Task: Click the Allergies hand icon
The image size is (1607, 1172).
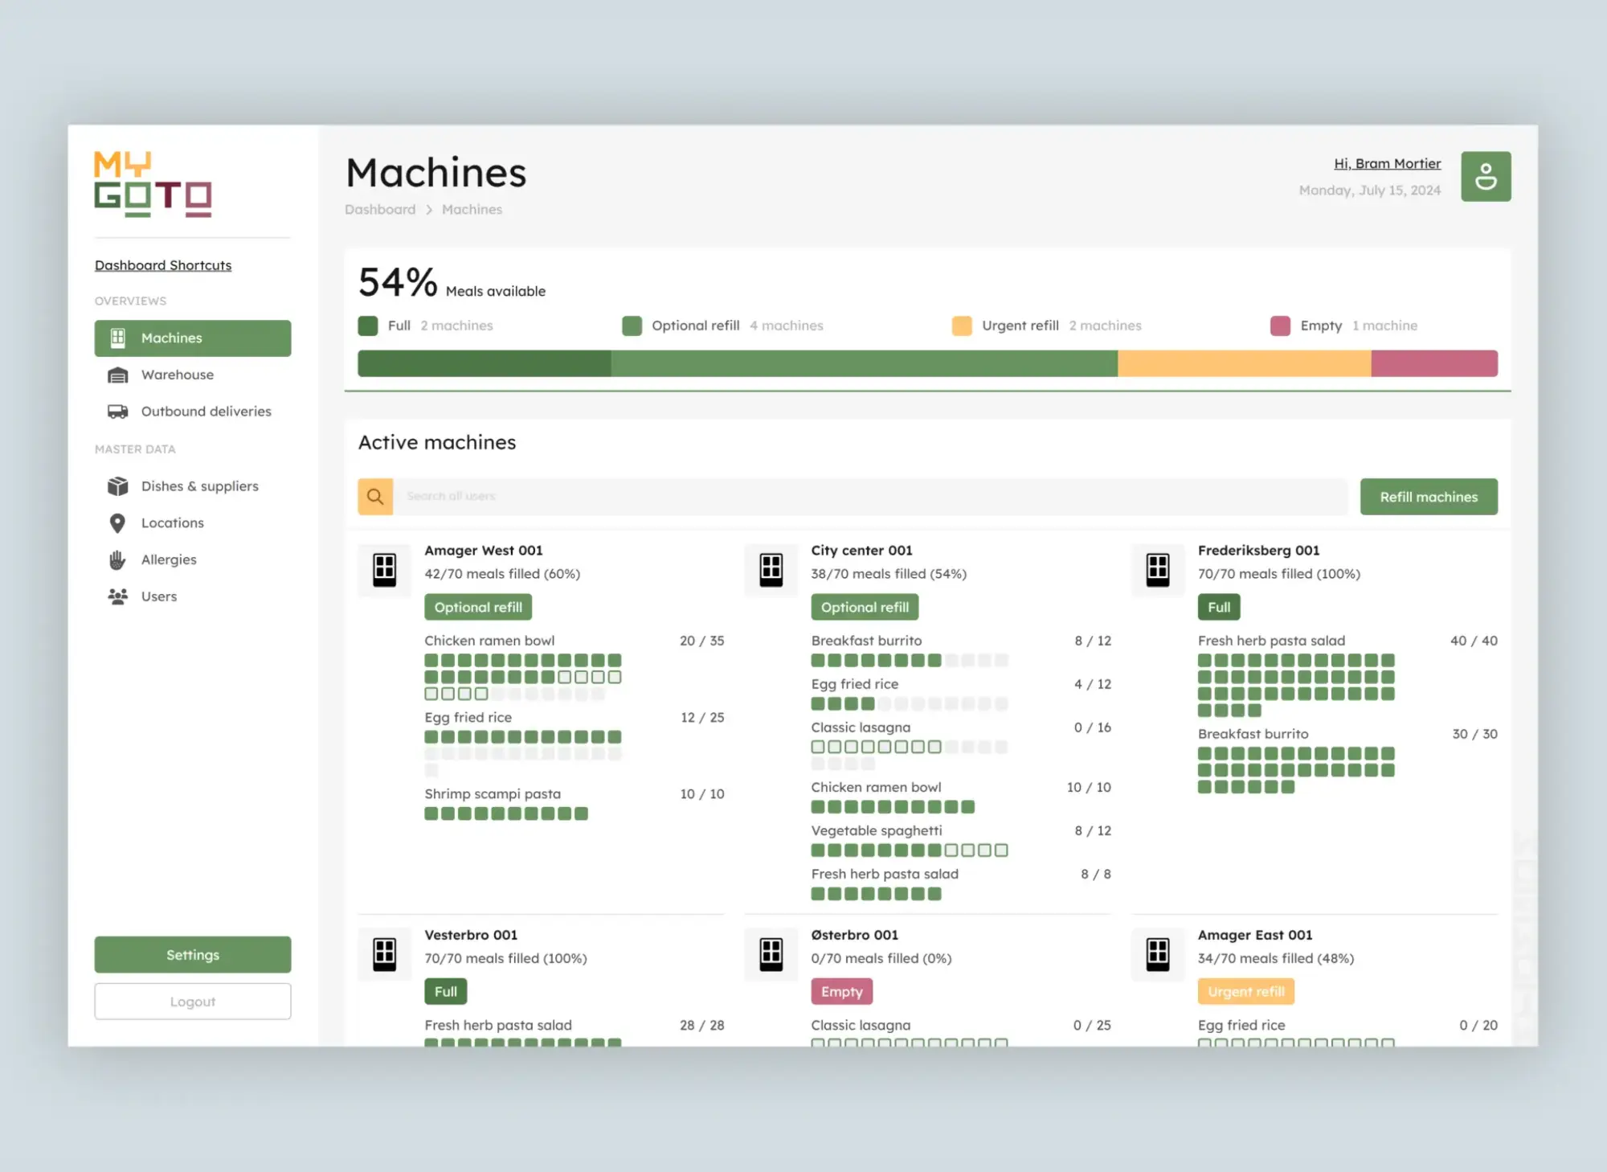Action: pyautogui.click(x=117, y=559)
